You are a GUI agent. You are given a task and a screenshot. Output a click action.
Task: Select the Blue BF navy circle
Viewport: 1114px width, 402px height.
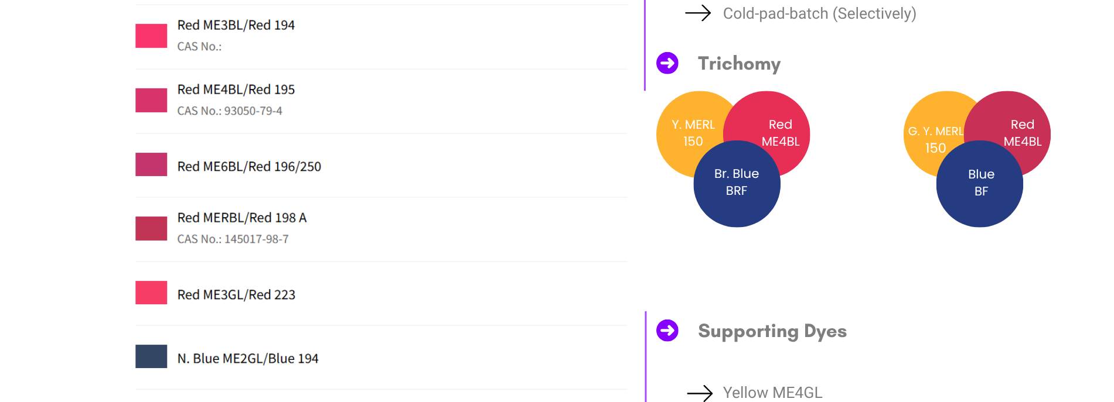(x=980, y=184)
